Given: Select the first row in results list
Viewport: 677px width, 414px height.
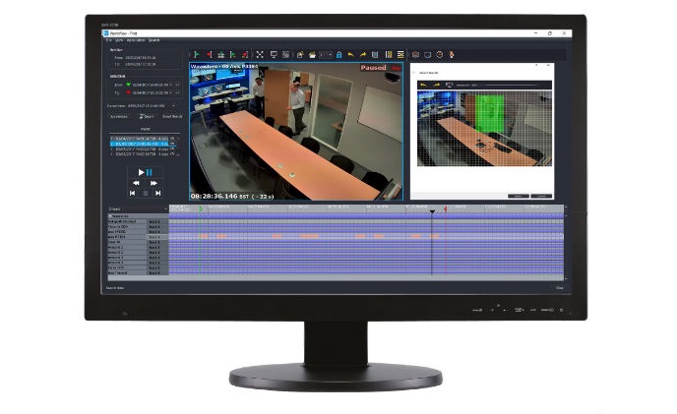Looking at the screenshot, I should click(145, 139).
